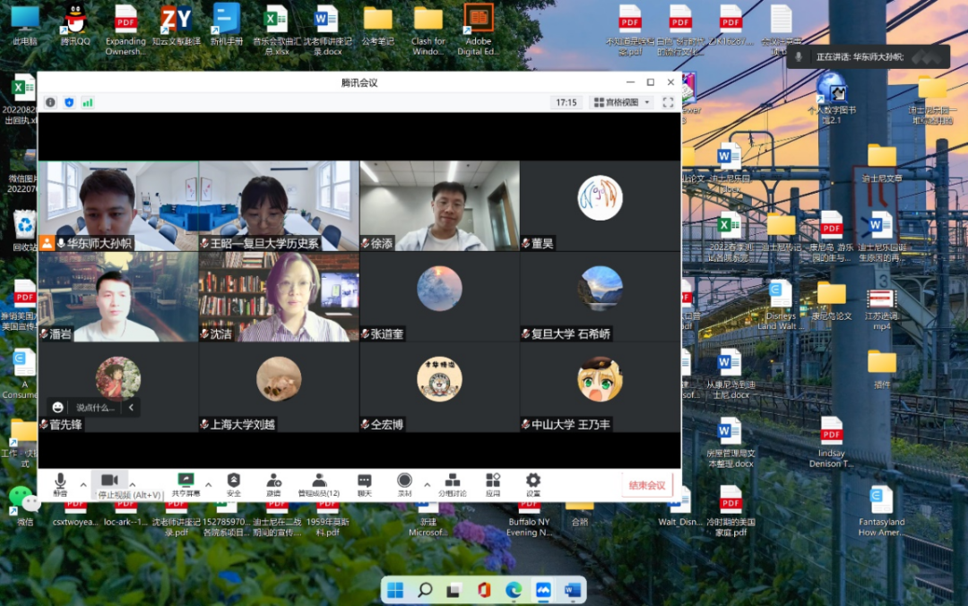Switch to Word from the taskbar
The height and width of the screenshot is (606, 968).
point(573,591)
